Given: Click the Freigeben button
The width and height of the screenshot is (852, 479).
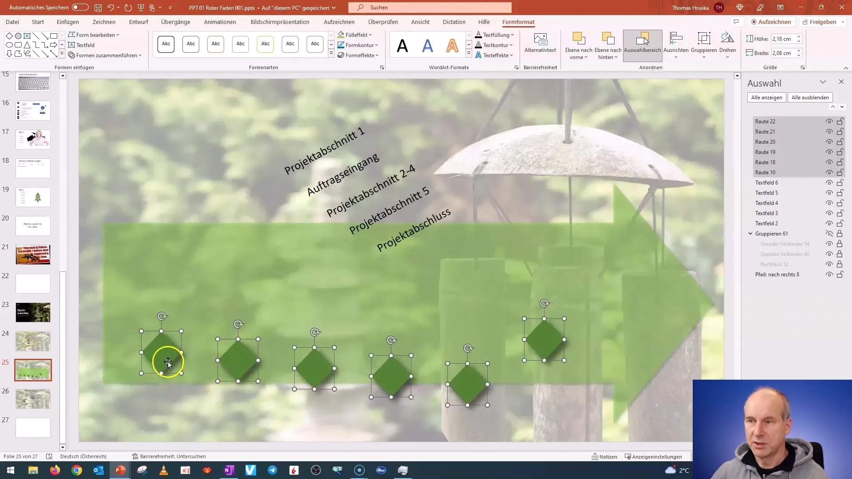Looking at the screenshot, I should [823, 22].
